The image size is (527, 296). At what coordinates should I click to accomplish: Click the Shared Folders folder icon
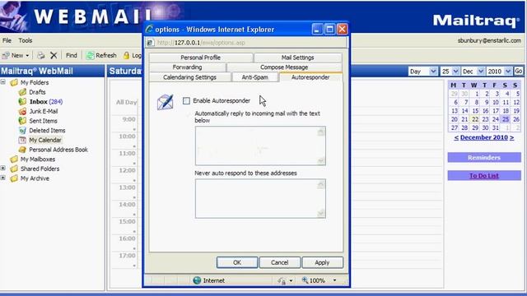pos(14,169)
